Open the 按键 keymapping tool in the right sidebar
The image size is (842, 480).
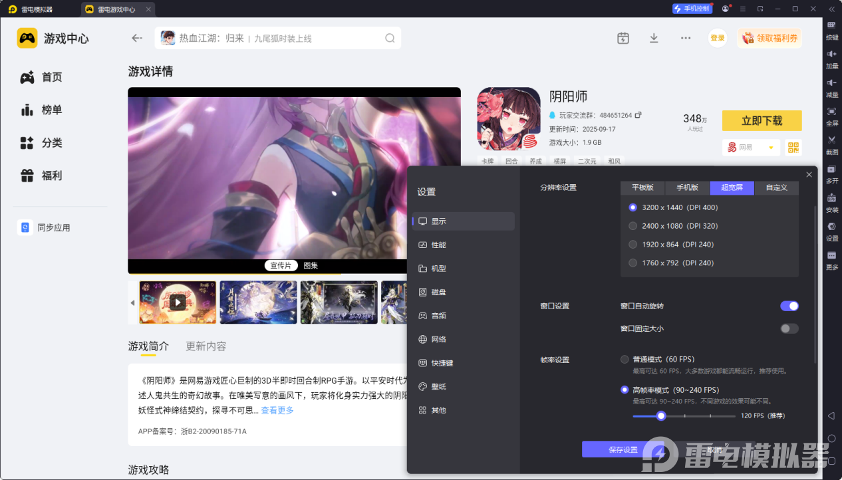[831, 30]
